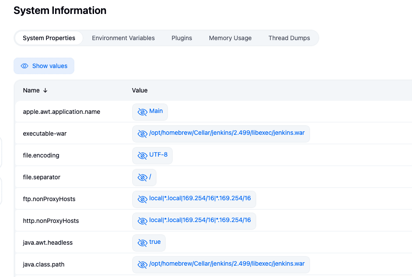Click the jenkins.war path for executable-war

pos(227,133)
